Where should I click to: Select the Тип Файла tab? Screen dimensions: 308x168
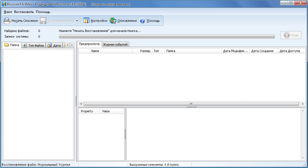(34, 46)
